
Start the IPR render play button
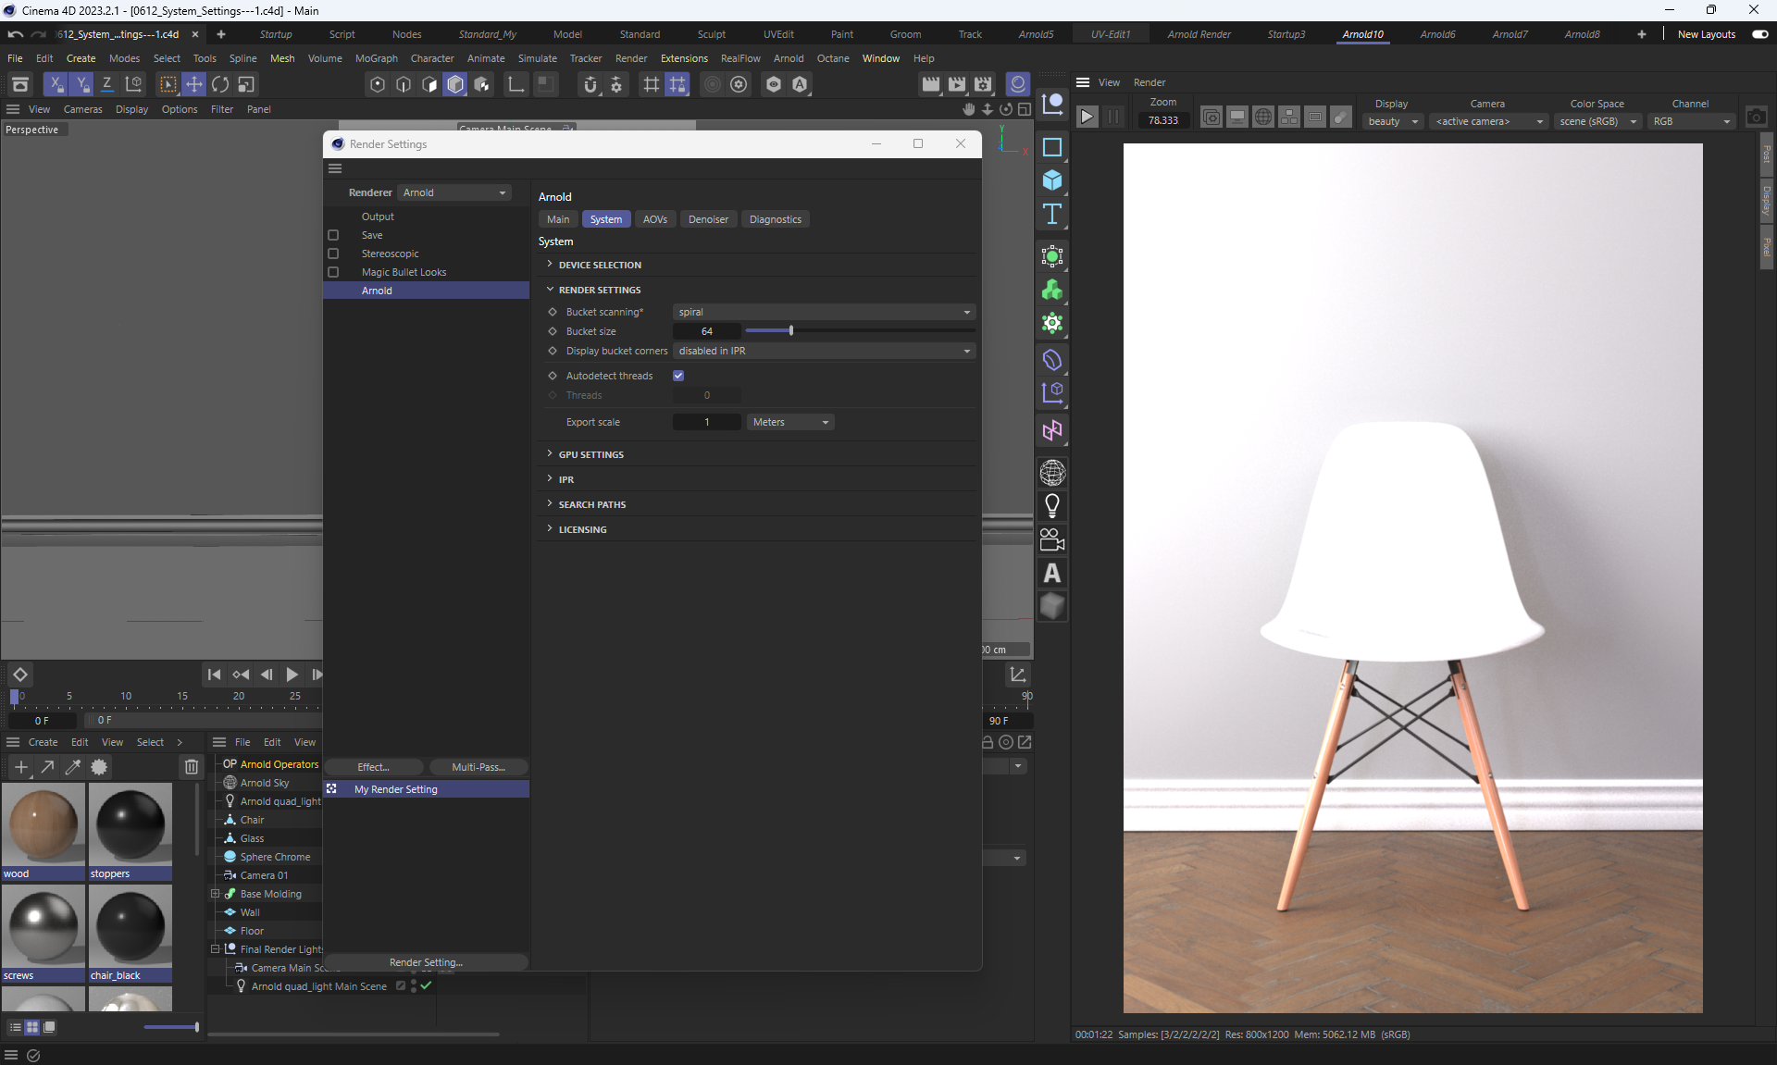[x=1087, y=118]
